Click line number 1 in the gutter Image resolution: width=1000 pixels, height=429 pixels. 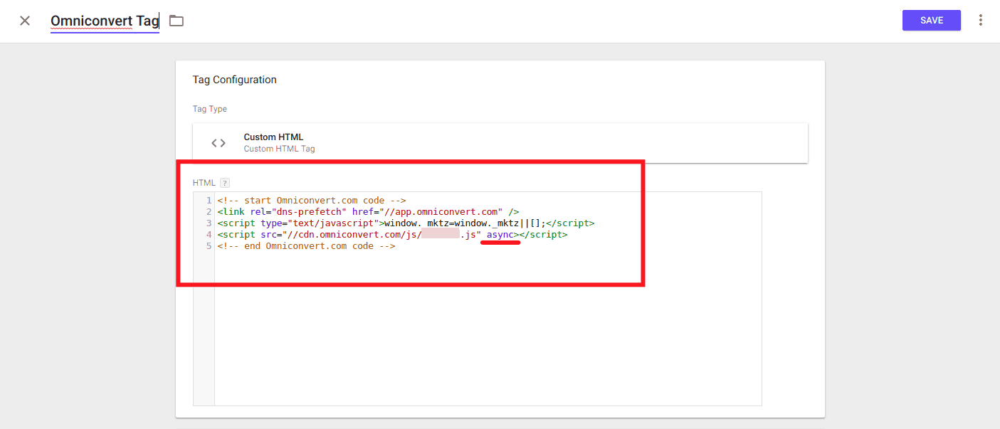coord(209,201)
